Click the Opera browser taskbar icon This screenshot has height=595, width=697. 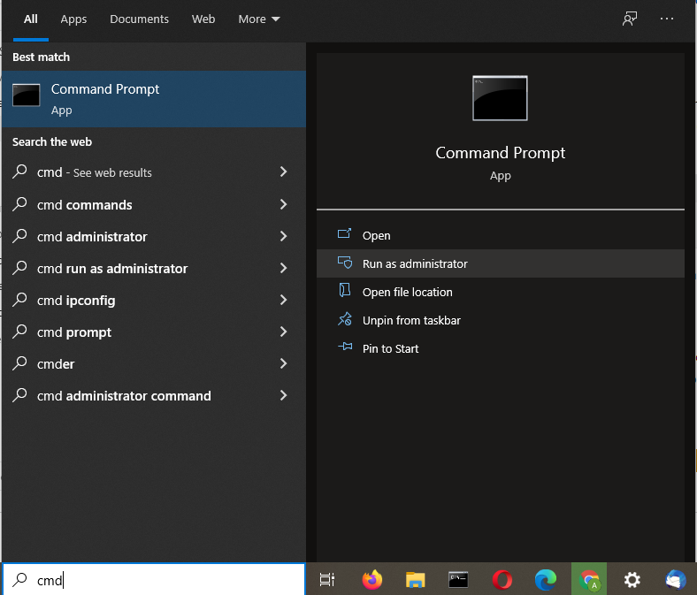click(502, 579)
